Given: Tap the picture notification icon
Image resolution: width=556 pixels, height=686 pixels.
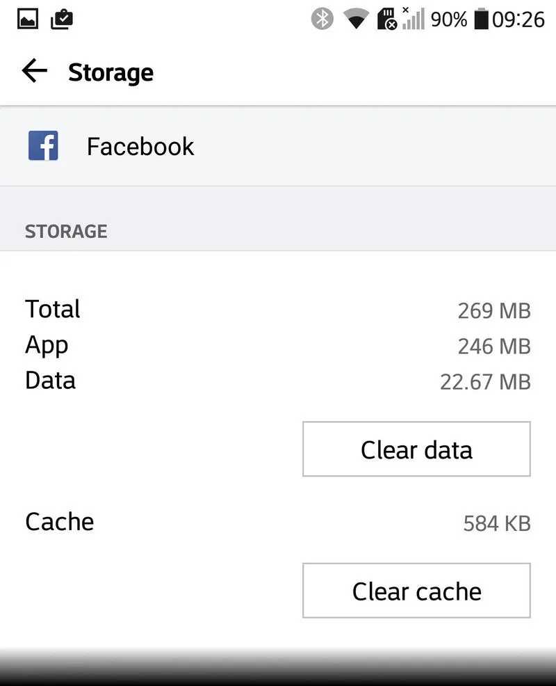Looking at the screenshot, I should coord(27,19).
